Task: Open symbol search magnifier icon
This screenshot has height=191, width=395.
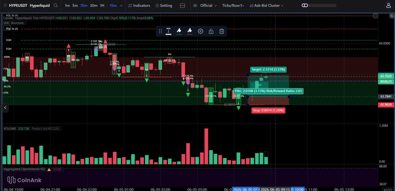Action: point(56,6)
